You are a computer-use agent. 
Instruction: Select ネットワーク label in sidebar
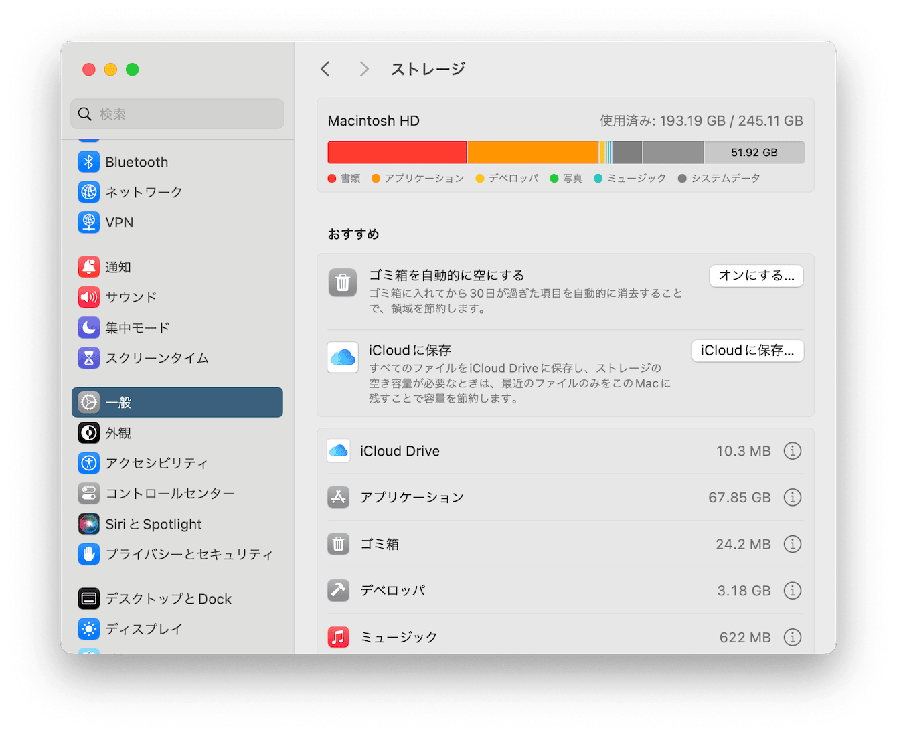click(144, 192)
